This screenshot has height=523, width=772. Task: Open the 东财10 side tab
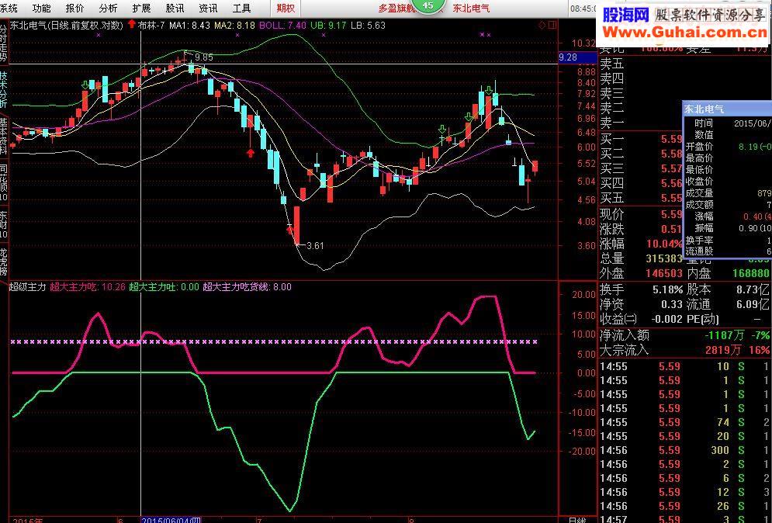point(4,224)
